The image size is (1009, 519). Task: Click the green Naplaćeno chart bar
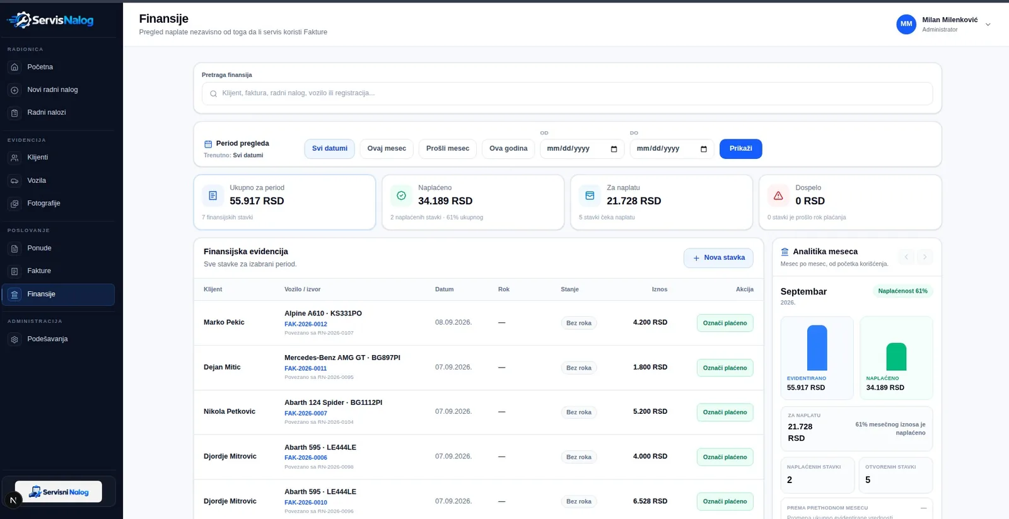pyautogui.click(x=896, y=356)
